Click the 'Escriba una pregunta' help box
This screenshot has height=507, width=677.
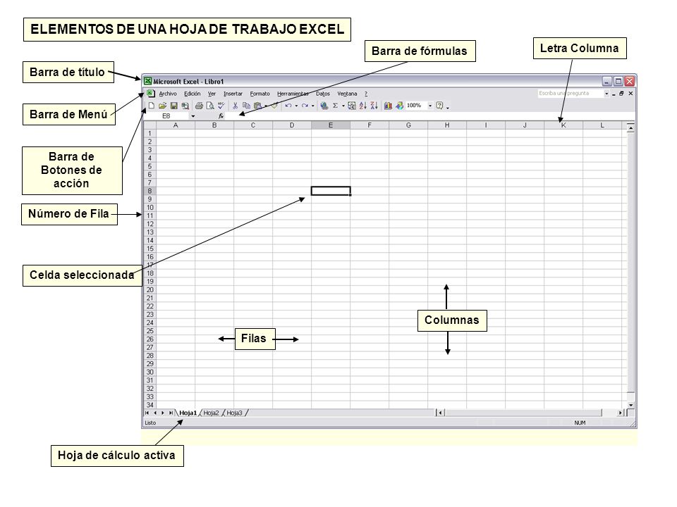(x=571, y=93)
